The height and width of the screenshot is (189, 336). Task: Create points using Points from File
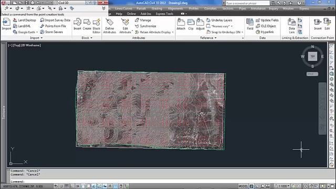tap(53, 26)
